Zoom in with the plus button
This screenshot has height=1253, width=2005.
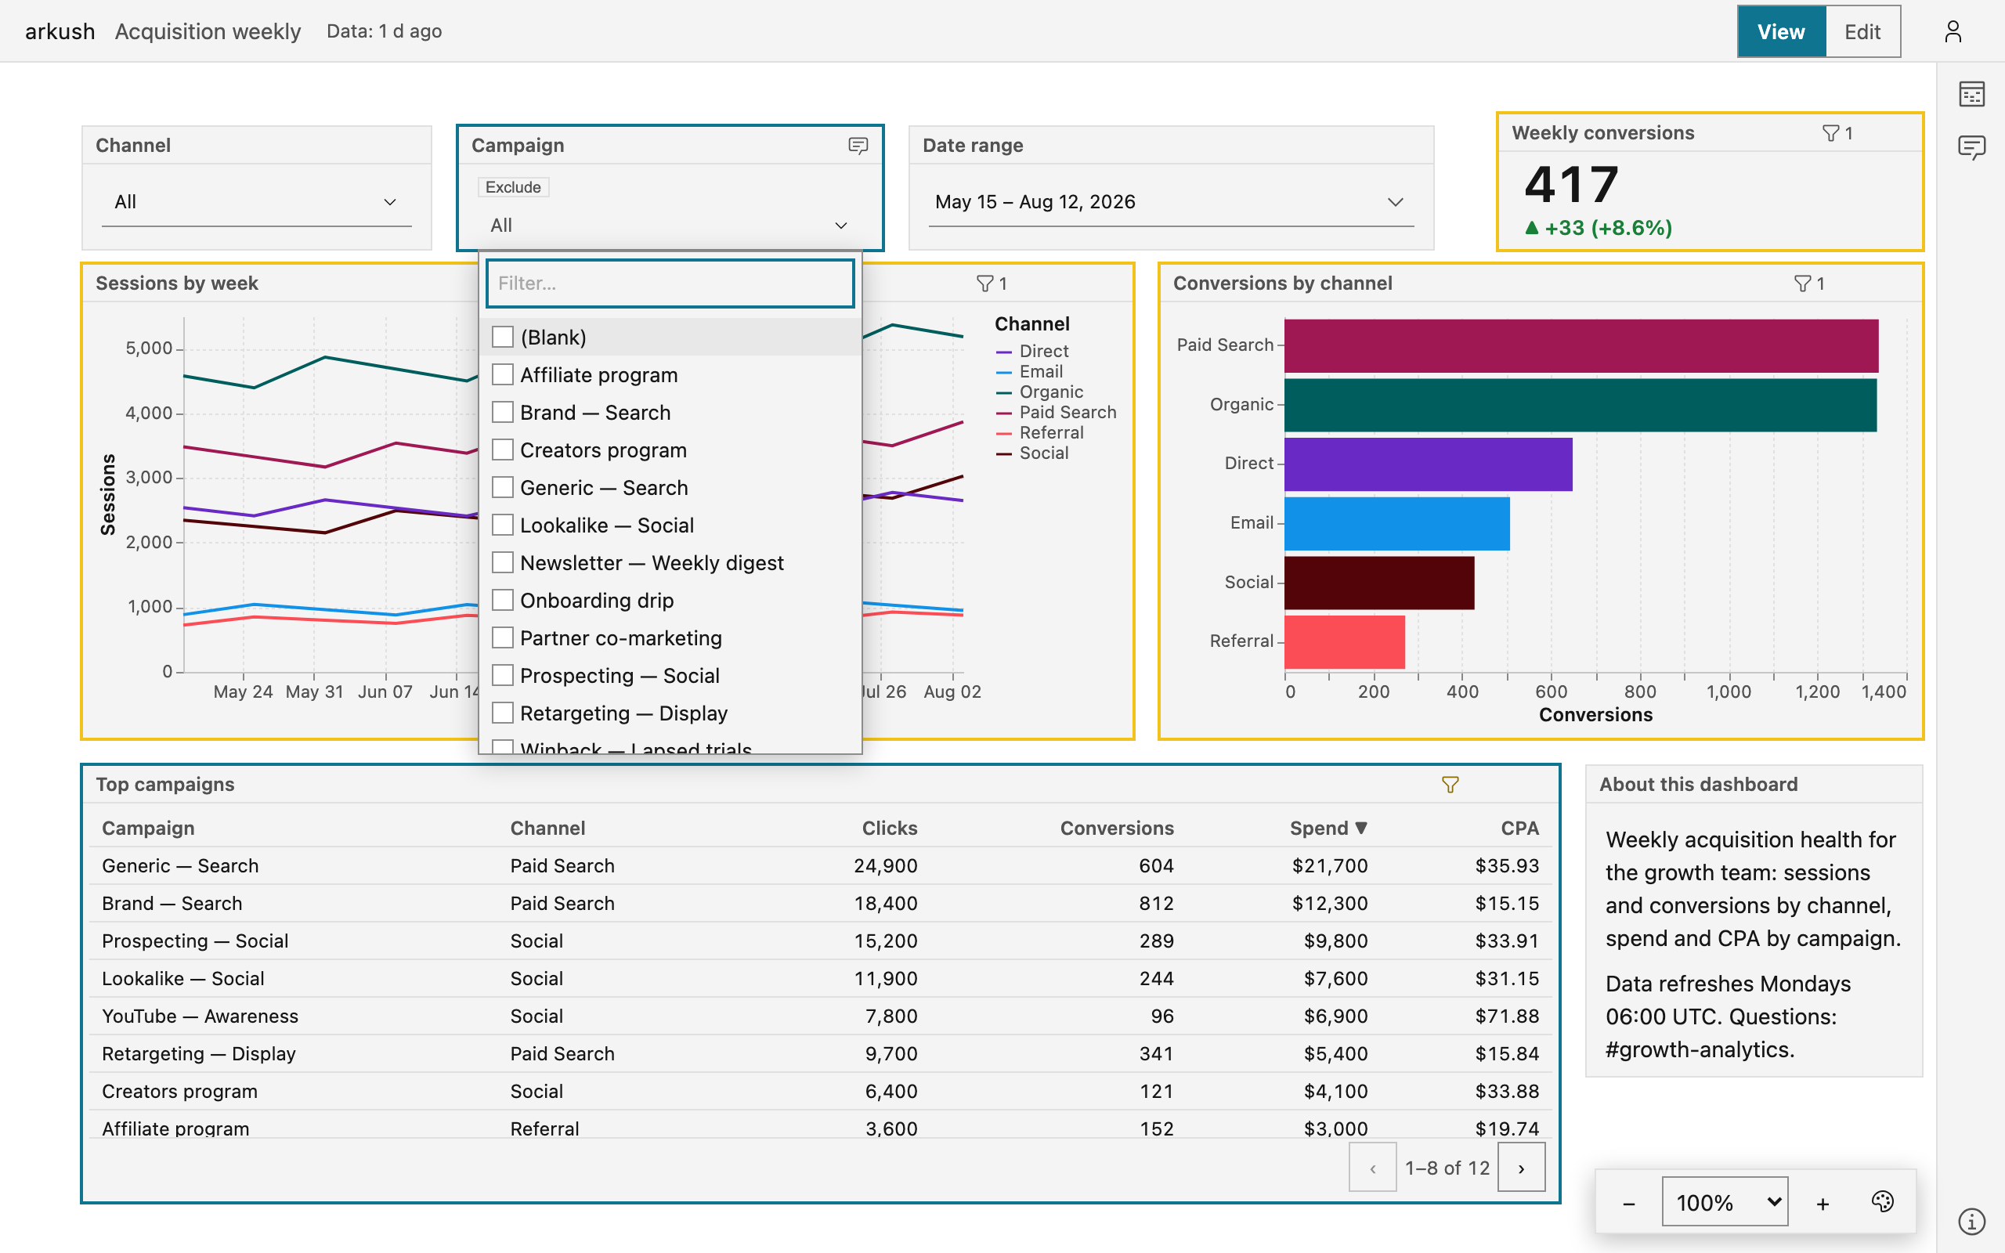1823,1204
